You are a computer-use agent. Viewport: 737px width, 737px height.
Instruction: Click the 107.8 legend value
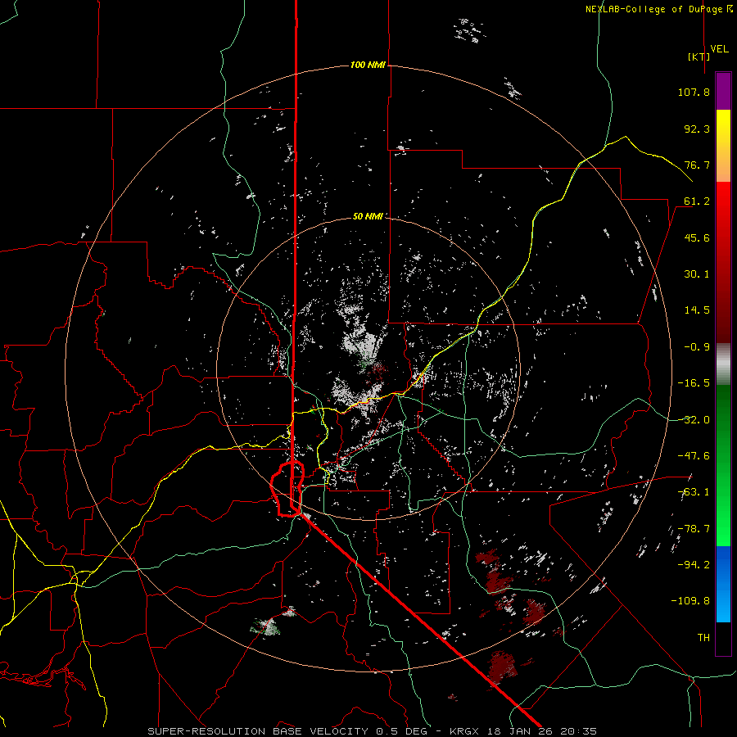coord(694,92)
